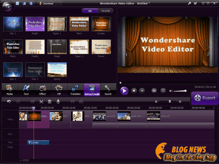Viewport: 219px width, 164px height.
Task: Zoom out the timeline with minus
Action: pos(156,102)
